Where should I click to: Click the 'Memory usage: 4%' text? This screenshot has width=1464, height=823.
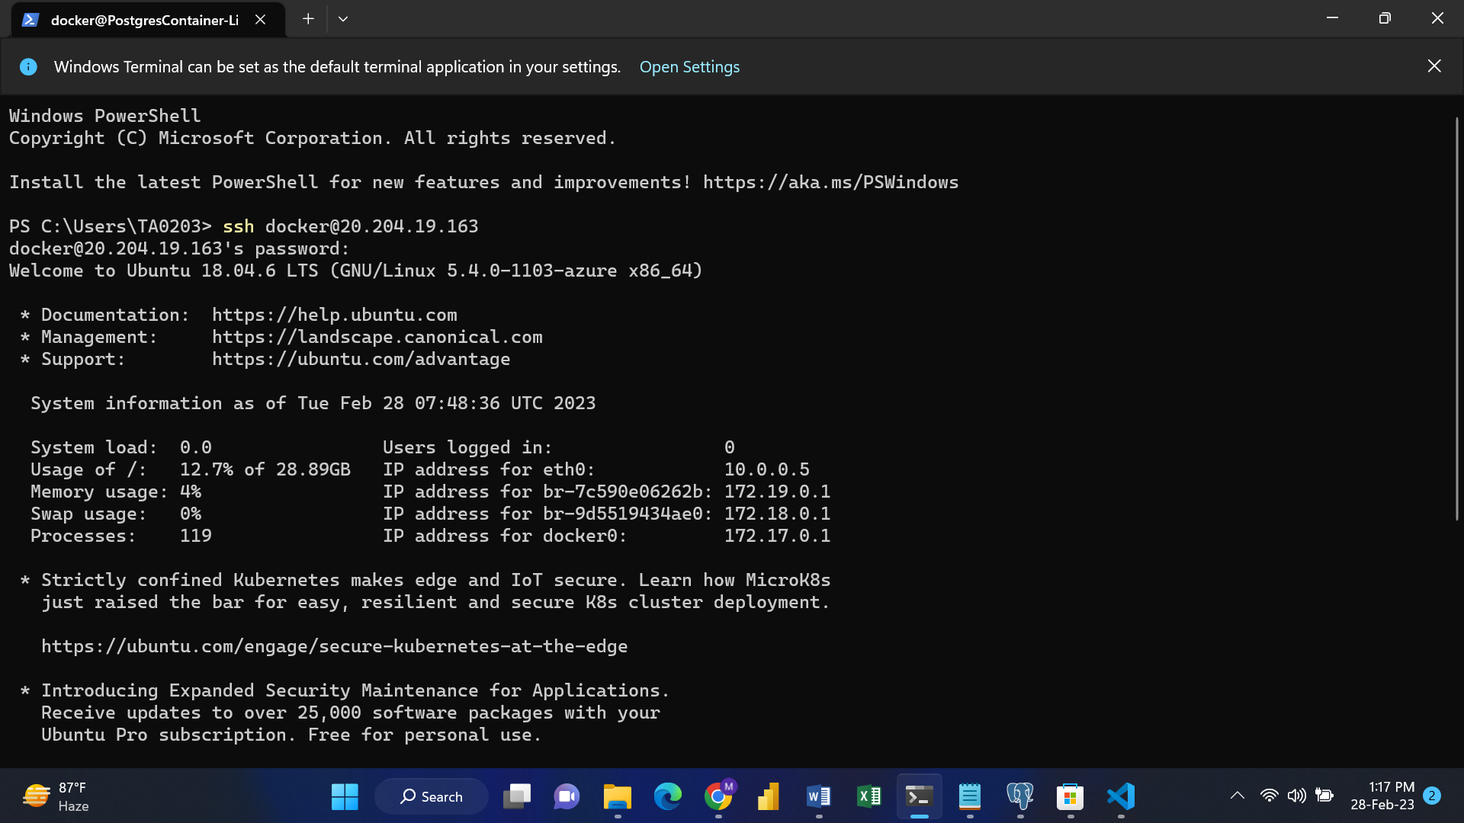pos(116,492)
